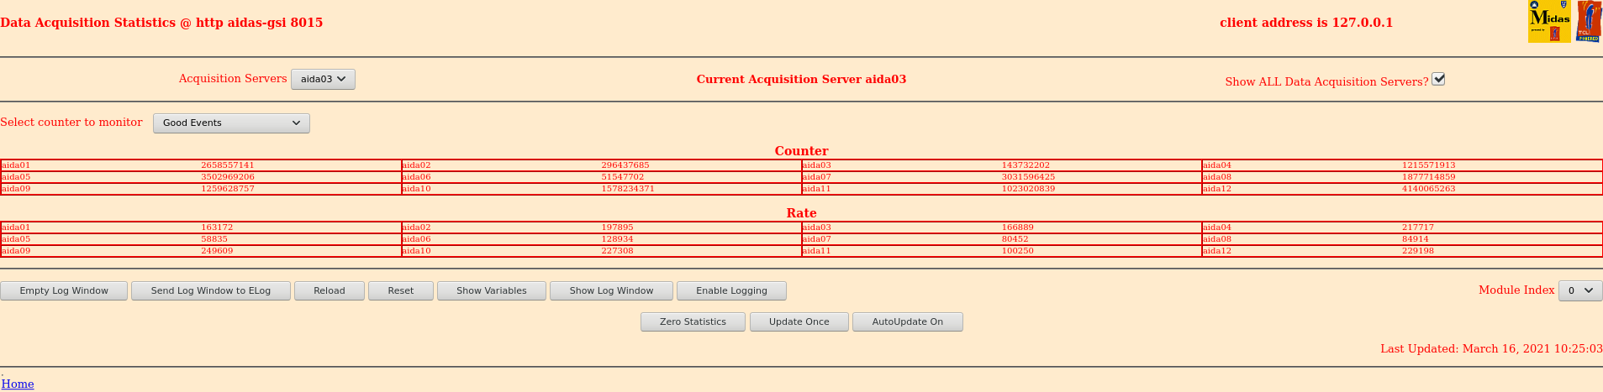Click the Reload button
The height and width of the screenshot is (392, 1603).
coord(330,290)
